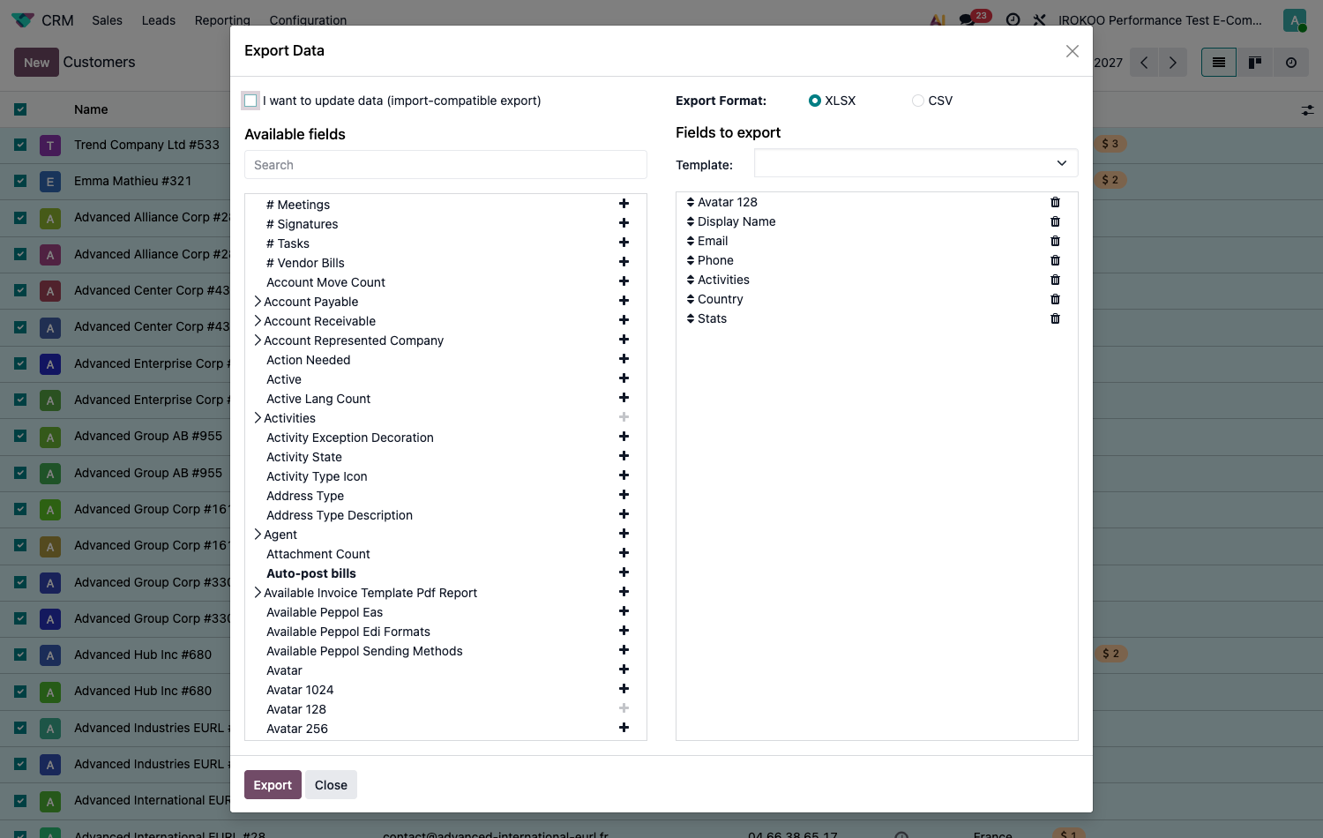Uncheck the Advanced Group AB #955 first row

tap(20, 436)
